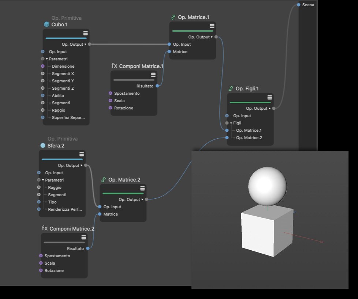Collapse the Figli group in Op. Figli.1
Image resolution: width=358 pixels, height=299 pixels.
coord(231,123)
